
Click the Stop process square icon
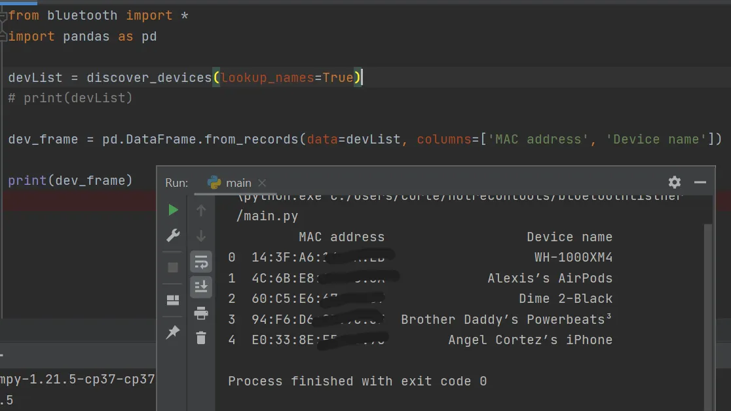(x=173, y=267)
